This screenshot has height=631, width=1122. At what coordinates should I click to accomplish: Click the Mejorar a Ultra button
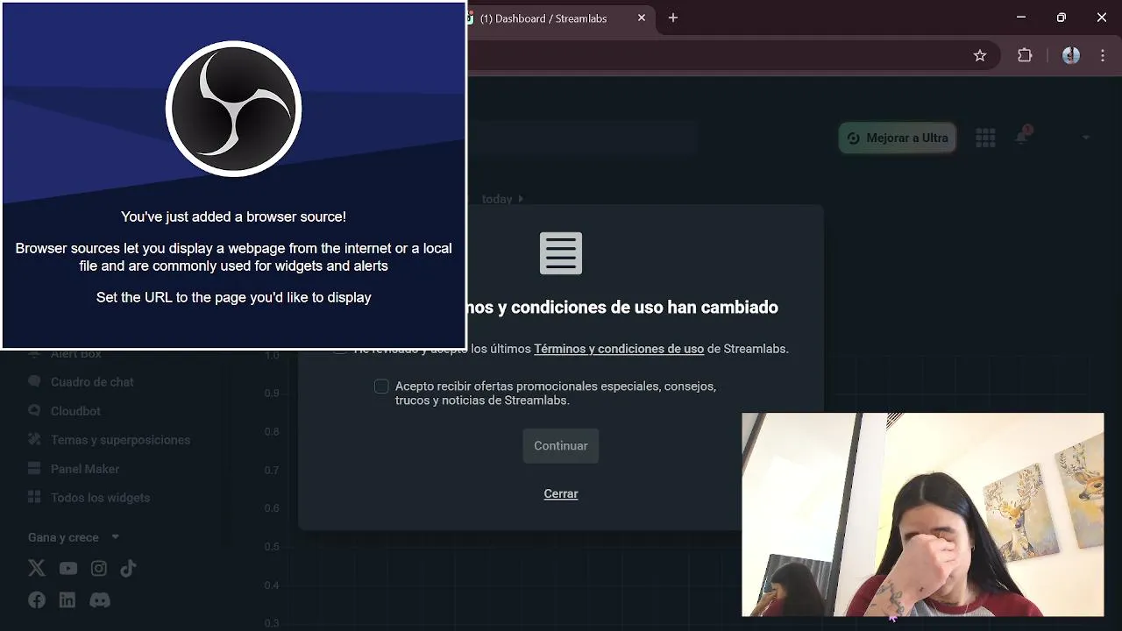click(x=898, y=138)
